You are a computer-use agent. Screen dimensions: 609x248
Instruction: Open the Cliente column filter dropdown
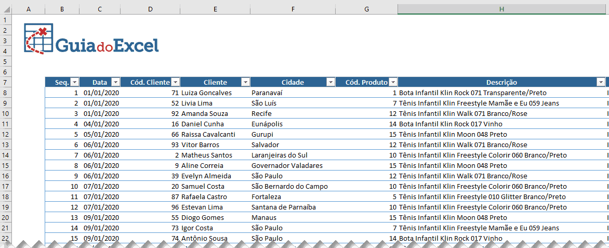pyautogui.click(x=245, y=82)
